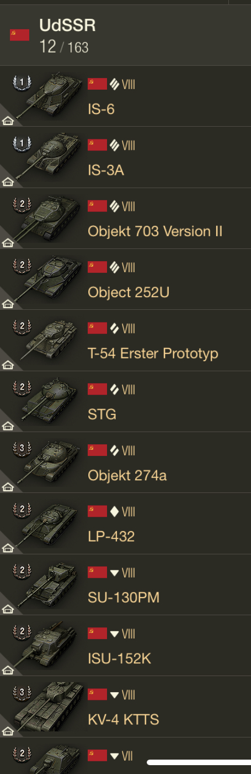Open the Objekt 703 Version II entry
Image resolution: width=251 pixels, height=774 pixels.
point(125,219)
